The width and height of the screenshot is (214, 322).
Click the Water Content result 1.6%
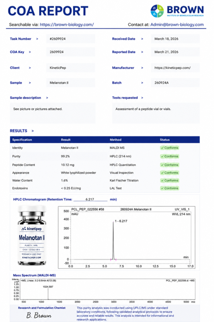[x=64, y=180]
